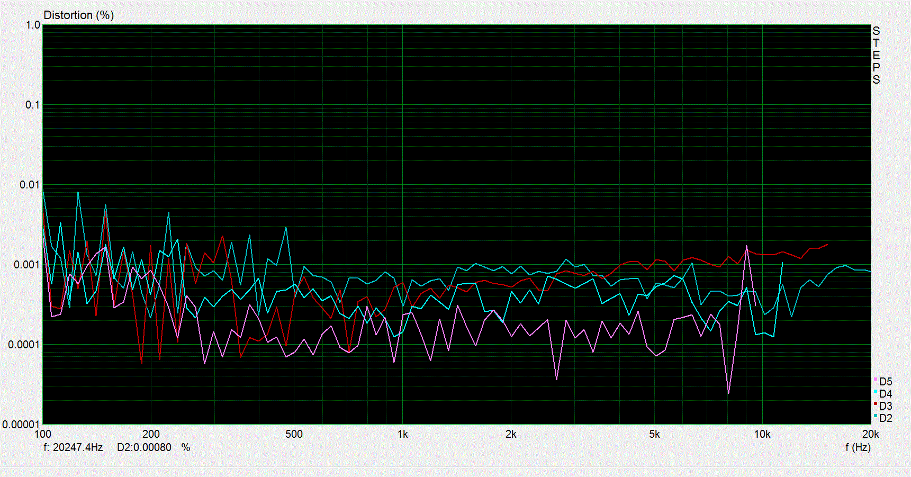The image size is (911, 477).
Task: Click the 200 frequency tick label
Action: tap(151, 435)
